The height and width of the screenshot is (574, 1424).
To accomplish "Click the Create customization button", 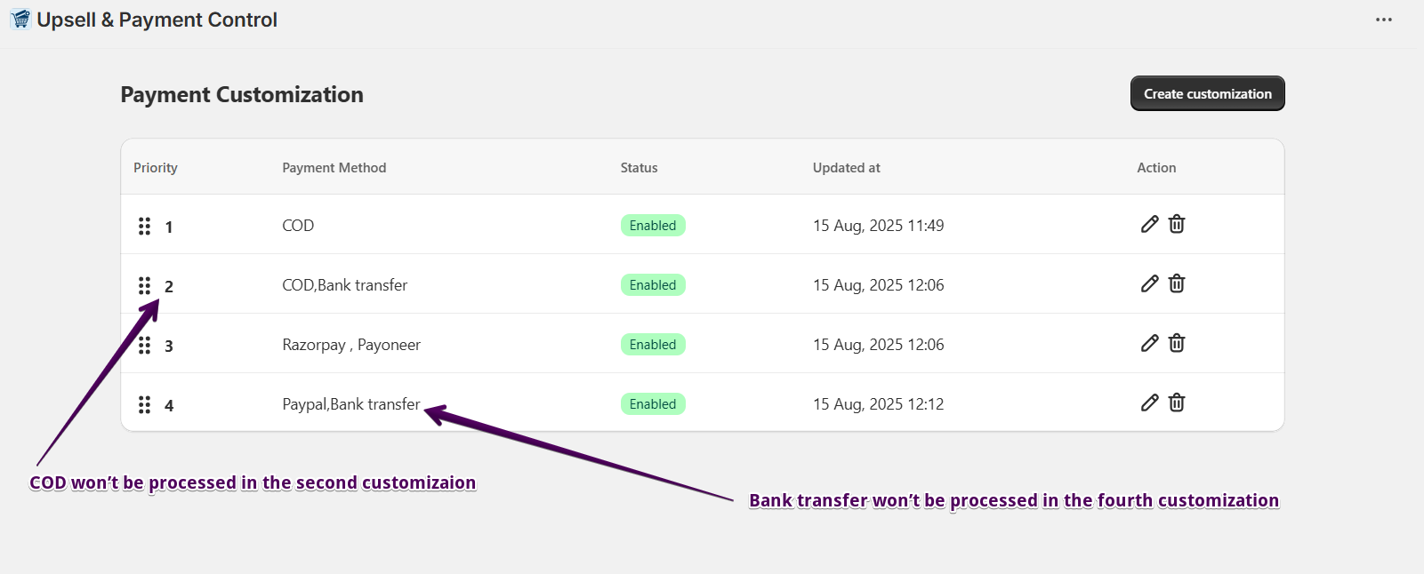I will point(1207,93).
